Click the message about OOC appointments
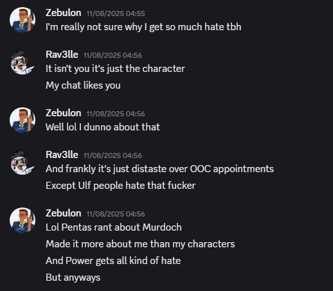The image size is (333, 291). tap(159, 169)
